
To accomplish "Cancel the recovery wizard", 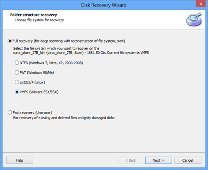I will click(188, 160).
